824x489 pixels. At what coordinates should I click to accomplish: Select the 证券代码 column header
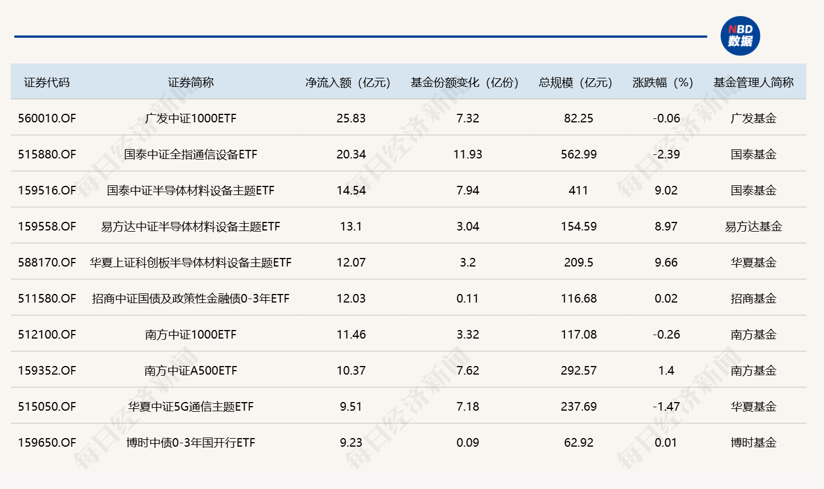[47, 82]
